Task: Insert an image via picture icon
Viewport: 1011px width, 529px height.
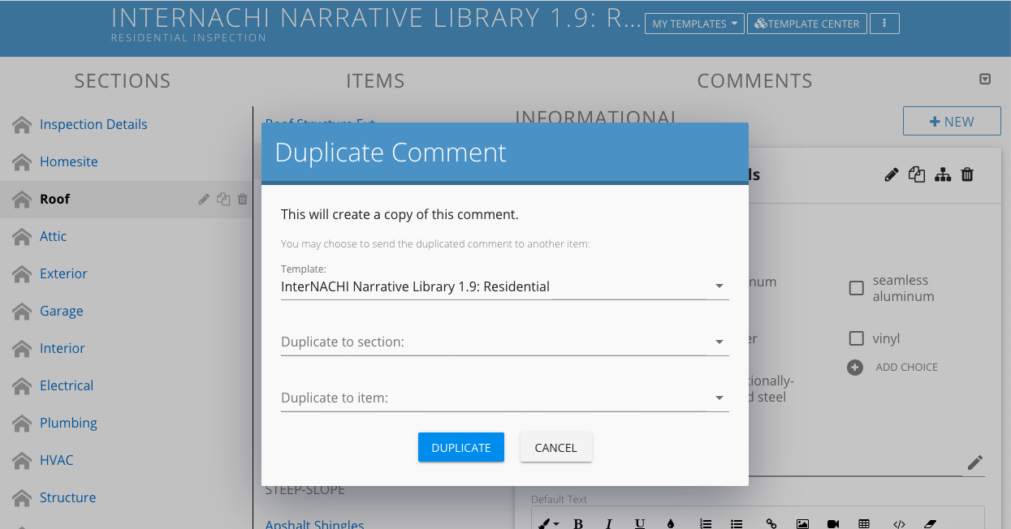Action: click(x=802, y=523)
